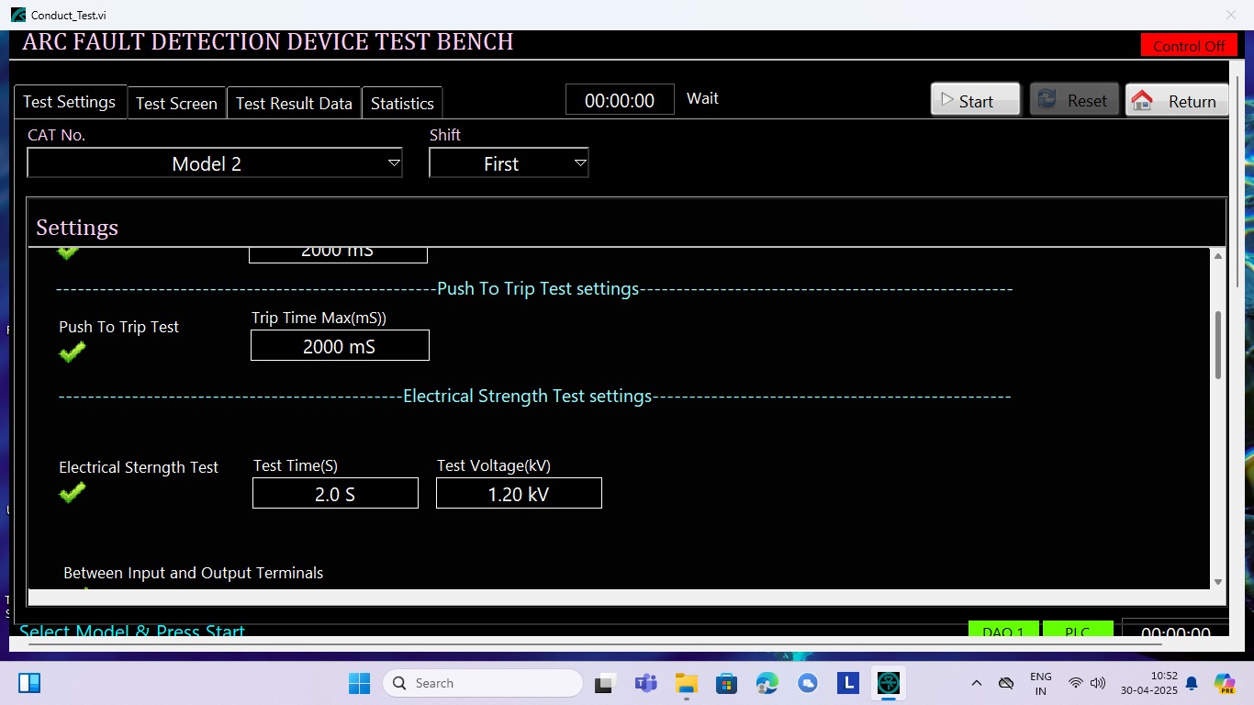Click the Reset refresh icon button
Image resolution: width=1254 pixels, height=705 pixels.
[1074, 101]
